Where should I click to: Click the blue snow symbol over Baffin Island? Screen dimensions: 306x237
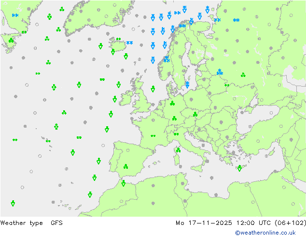point(15,15)
